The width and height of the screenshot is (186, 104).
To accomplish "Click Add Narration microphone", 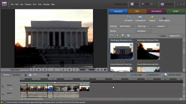I will coord(153,75).
